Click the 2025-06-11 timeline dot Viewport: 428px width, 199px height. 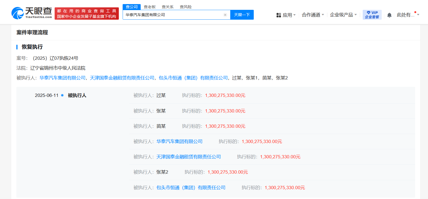point(62,95)
